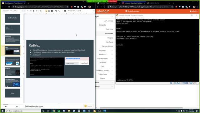Click Stop Share button at top
The image size is (200, 113).
point(112,1)
